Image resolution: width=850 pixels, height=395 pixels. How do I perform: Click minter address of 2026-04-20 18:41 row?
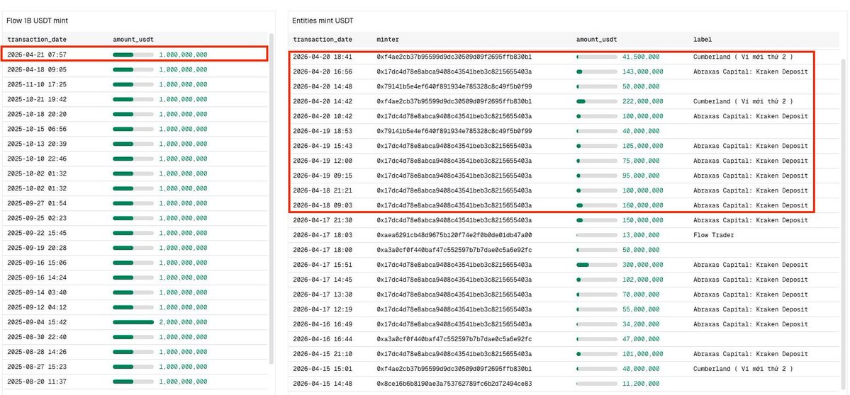[454, 57]
